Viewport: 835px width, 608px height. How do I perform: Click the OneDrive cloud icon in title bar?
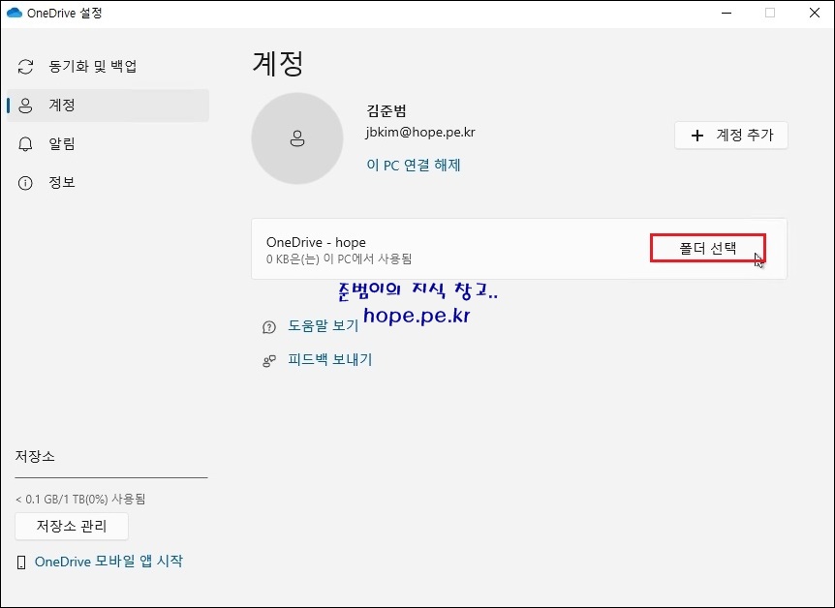pyautogui.click(x=14, y=13)
